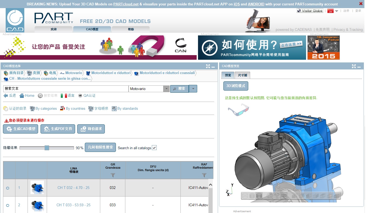Click 生成CAD模型 button
Image resolution: width=369 pixels, height=213 pixels.
pos(21,129)
